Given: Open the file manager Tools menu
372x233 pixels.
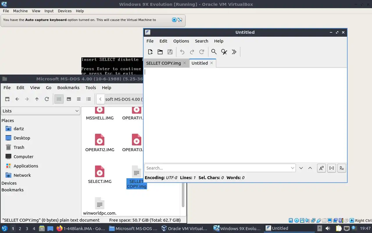Looking at the screenshot, I should pyautogui.click(x=91, y=88).
